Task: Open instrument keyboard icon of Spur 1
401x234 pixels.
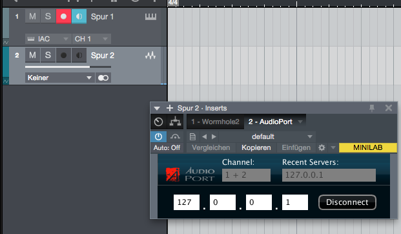Action: 150,17
